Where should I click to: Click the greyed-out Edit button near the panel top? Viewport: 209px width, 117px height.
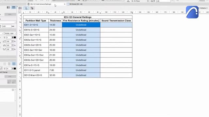[10, 14]
